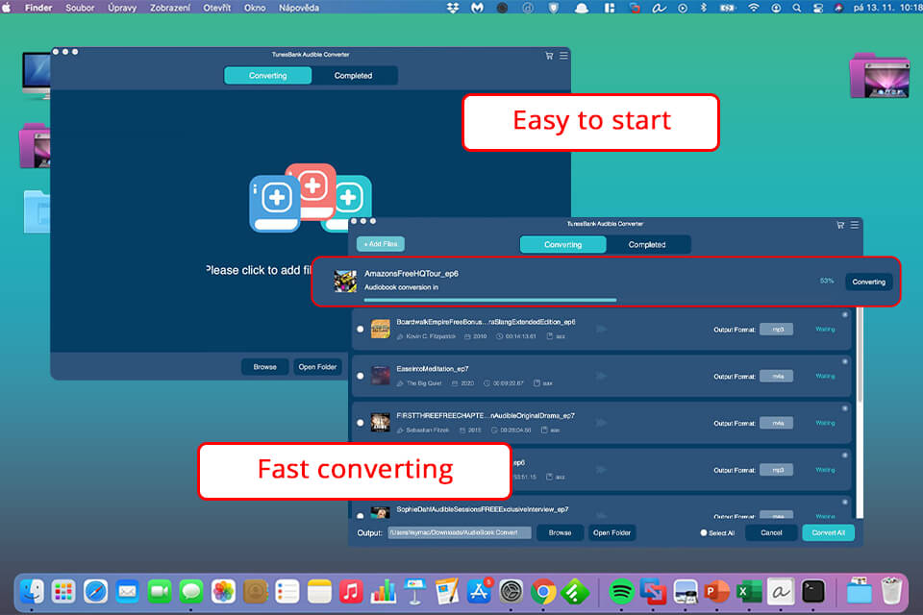
Task: Remove BoardwalkEmpire item with its corner close icon
Action: coord(845,315)
